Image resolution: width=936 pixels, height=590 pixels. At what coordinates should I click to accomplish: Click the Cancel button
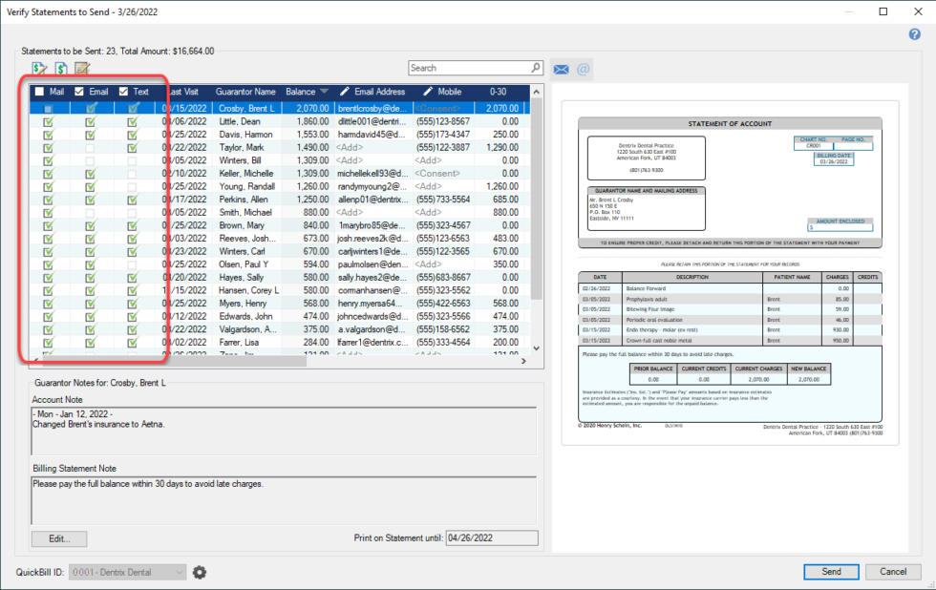tap(892, 571)
